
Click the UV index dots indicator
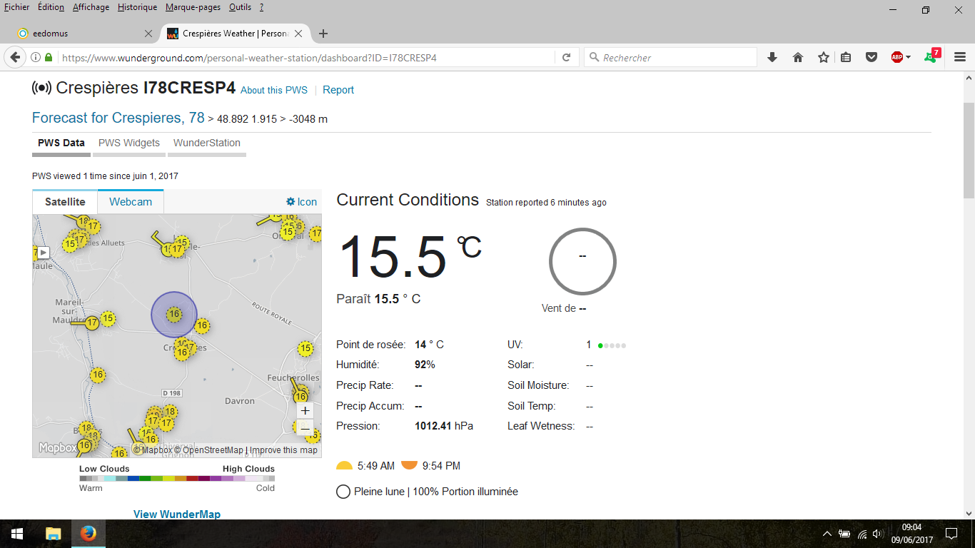[612, 345]
